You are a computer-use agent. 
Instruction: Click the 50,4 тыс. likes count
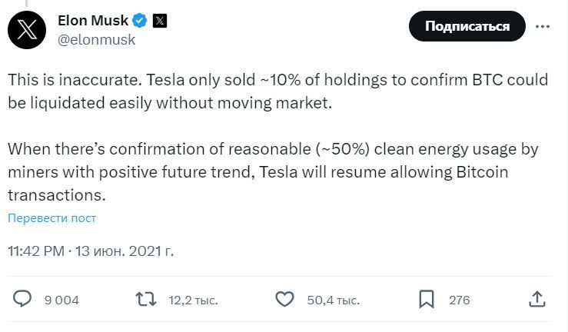point(334,300)
